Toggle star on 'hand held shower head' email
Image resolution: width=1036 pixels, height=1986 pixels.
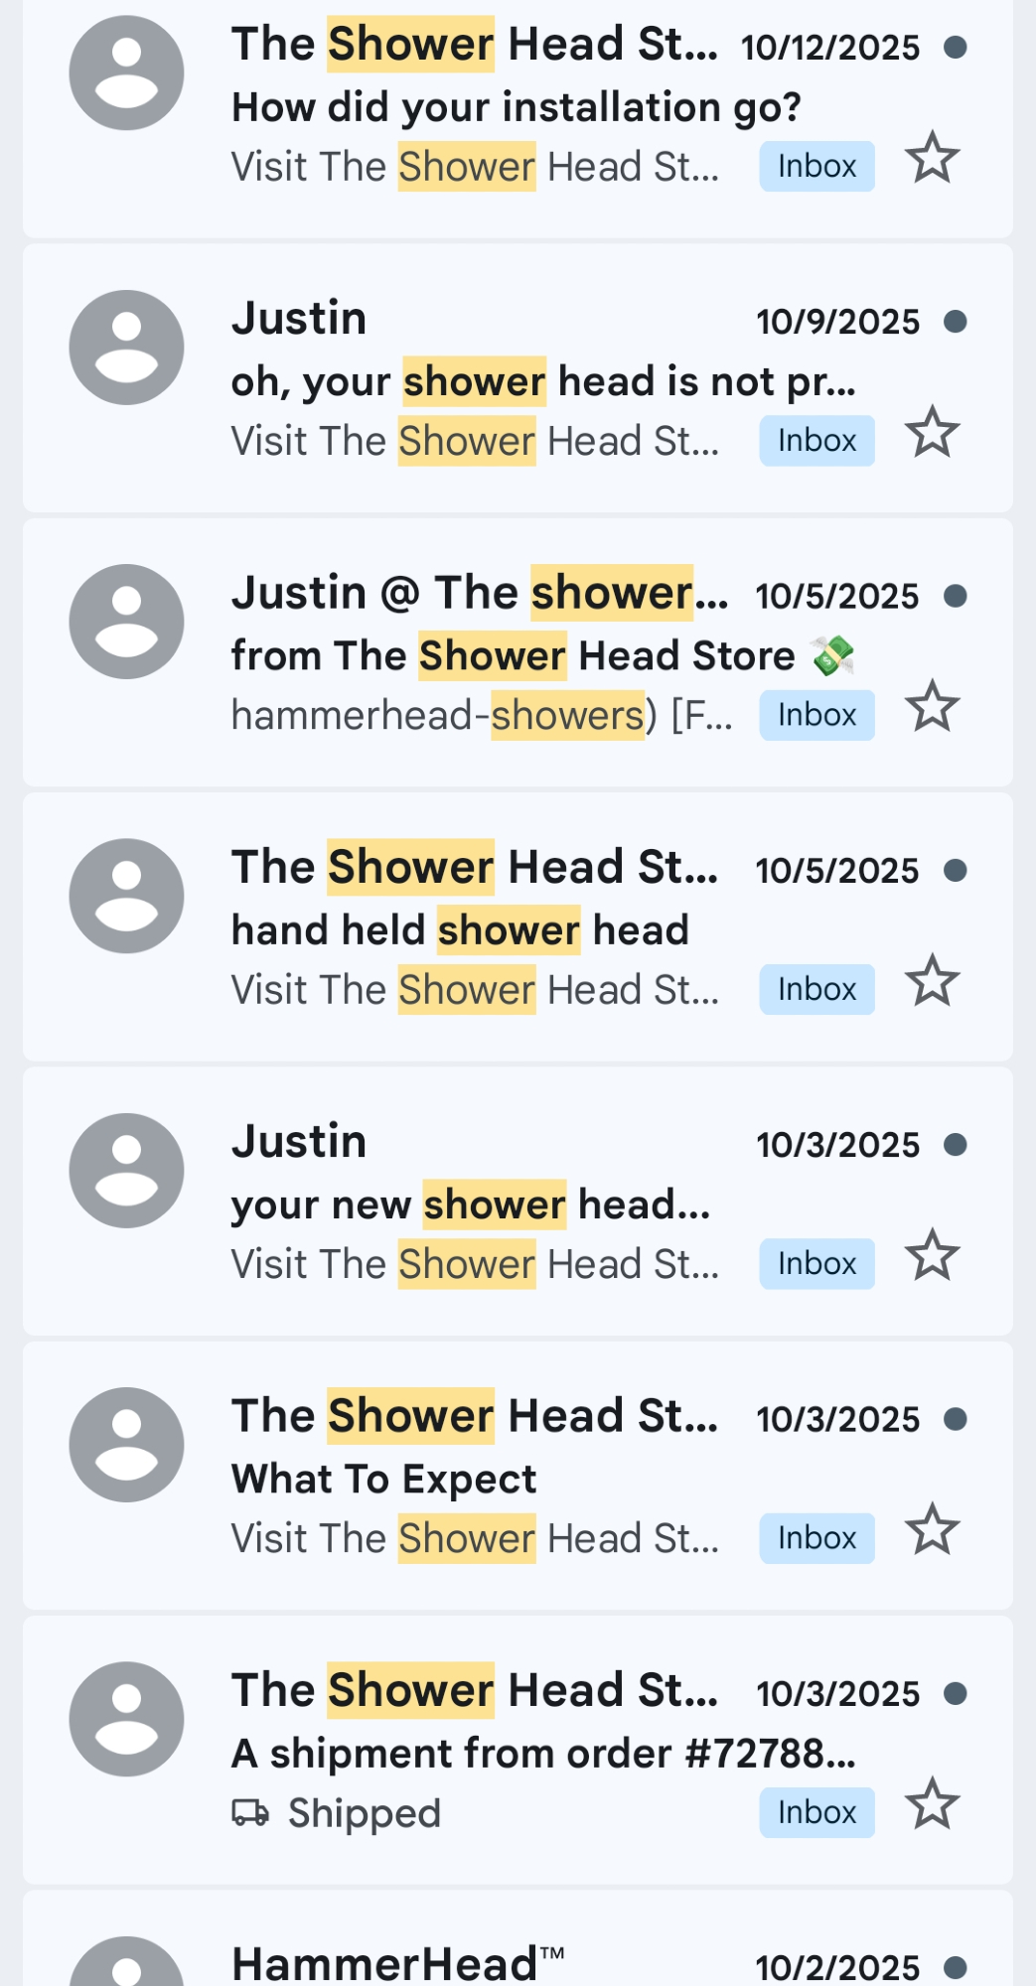pyautogui.click(x=932, y=982)
